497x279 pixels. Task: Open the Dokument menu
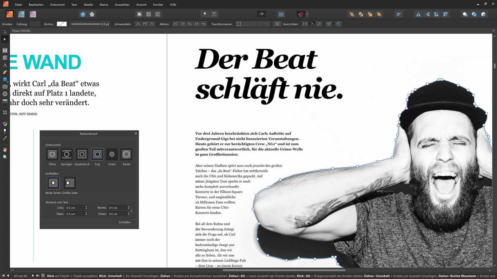tap(57, 4)
